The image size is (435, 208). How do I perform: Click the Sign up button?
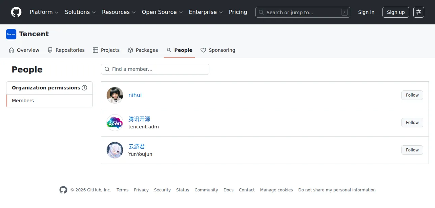[x=396, y=12]
